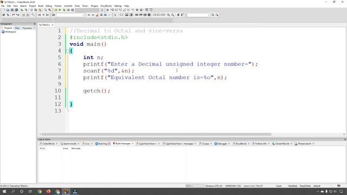Close the Logs & others panel
Screen dimensions: 347x195
coord(345,140)
